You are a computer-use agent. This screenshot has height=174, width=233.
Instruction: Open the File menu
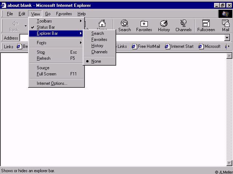10,14
